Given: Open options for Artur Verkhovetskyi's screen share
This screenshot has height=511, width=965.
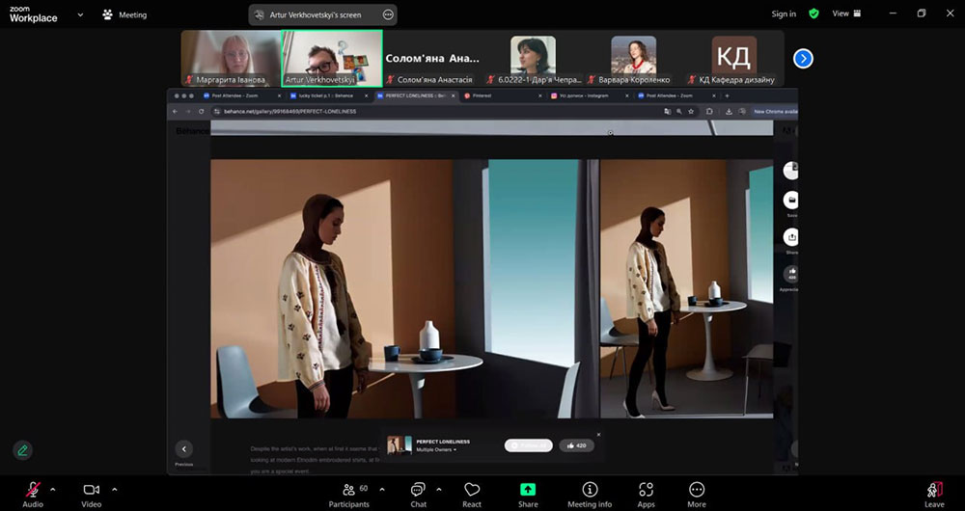Looking at the screenshot, I should (388, 14).
